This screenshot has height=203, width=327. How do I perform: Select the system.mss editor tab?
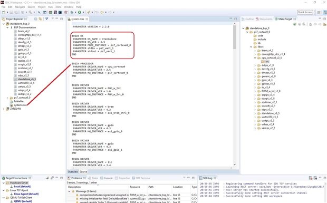click(78, 19)
